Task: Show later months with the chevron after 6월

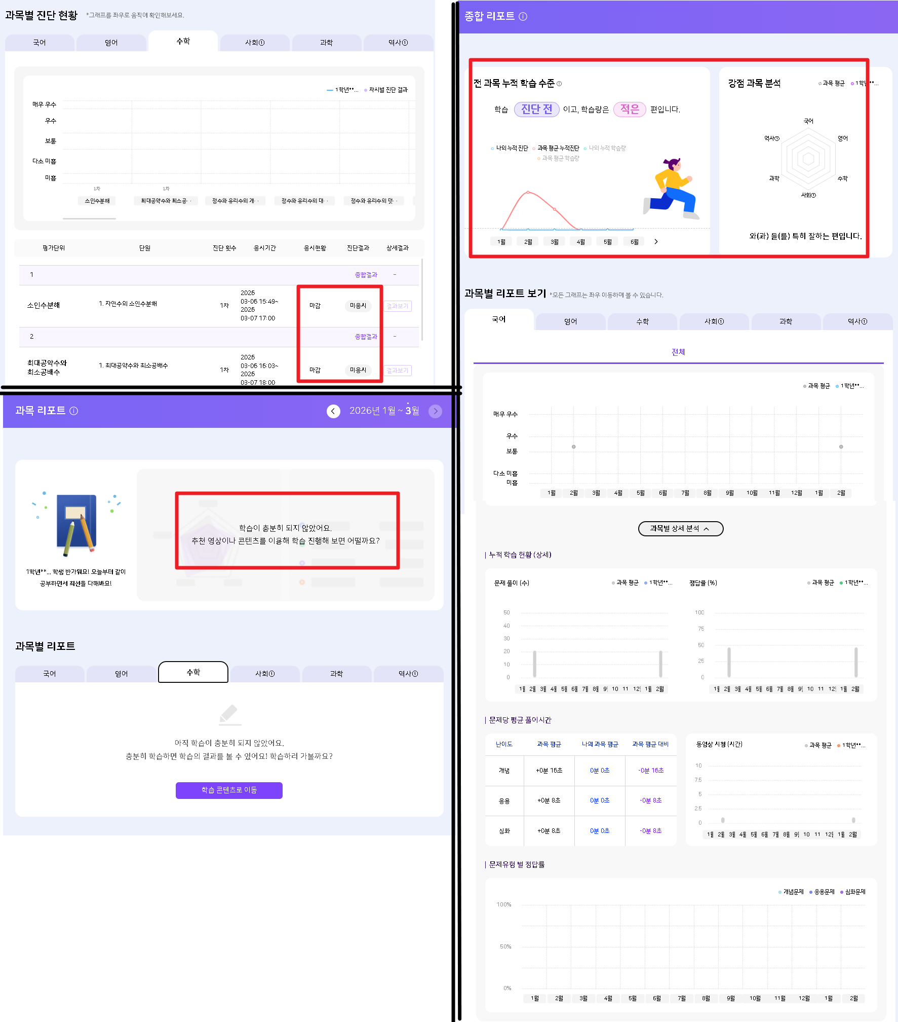Action: click(656, 242)
